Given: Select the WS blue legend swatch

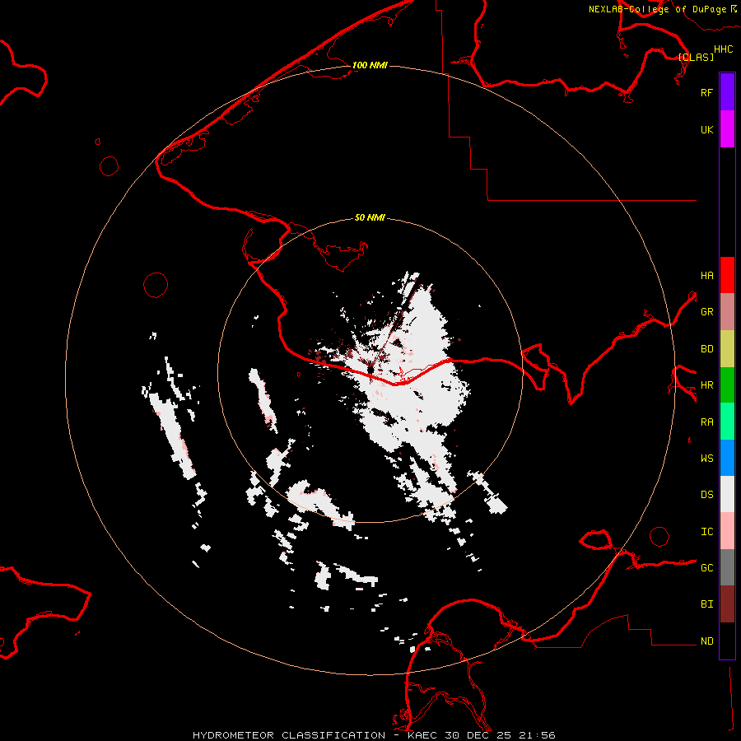Looking at the screenshot, I should (x=727, y=458).
